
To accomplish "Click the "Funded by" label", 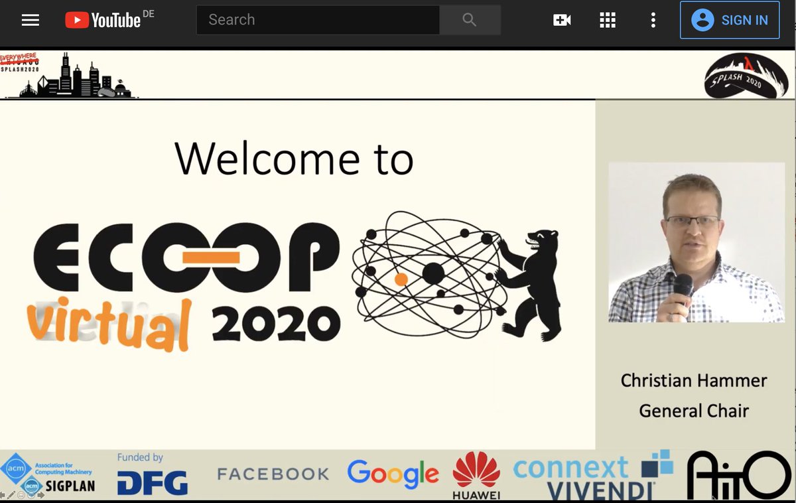I will pos(140,457).
